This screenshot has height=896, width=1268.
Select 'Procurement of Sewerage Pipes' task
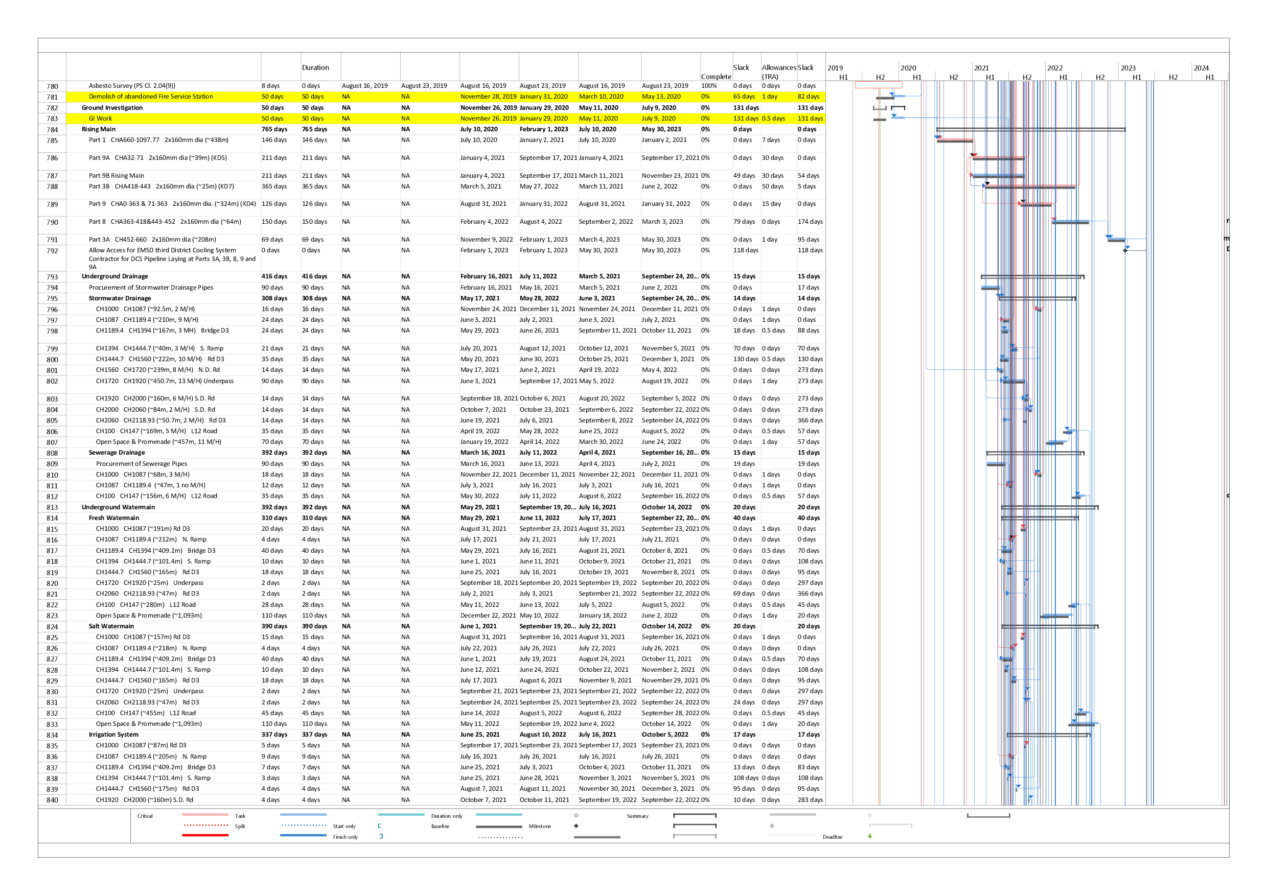(x=142, y=464)
